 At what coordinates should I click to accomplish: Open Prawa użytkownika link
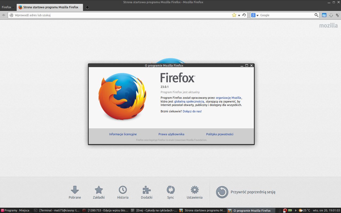pyautogui.click(x=171, y=134)
